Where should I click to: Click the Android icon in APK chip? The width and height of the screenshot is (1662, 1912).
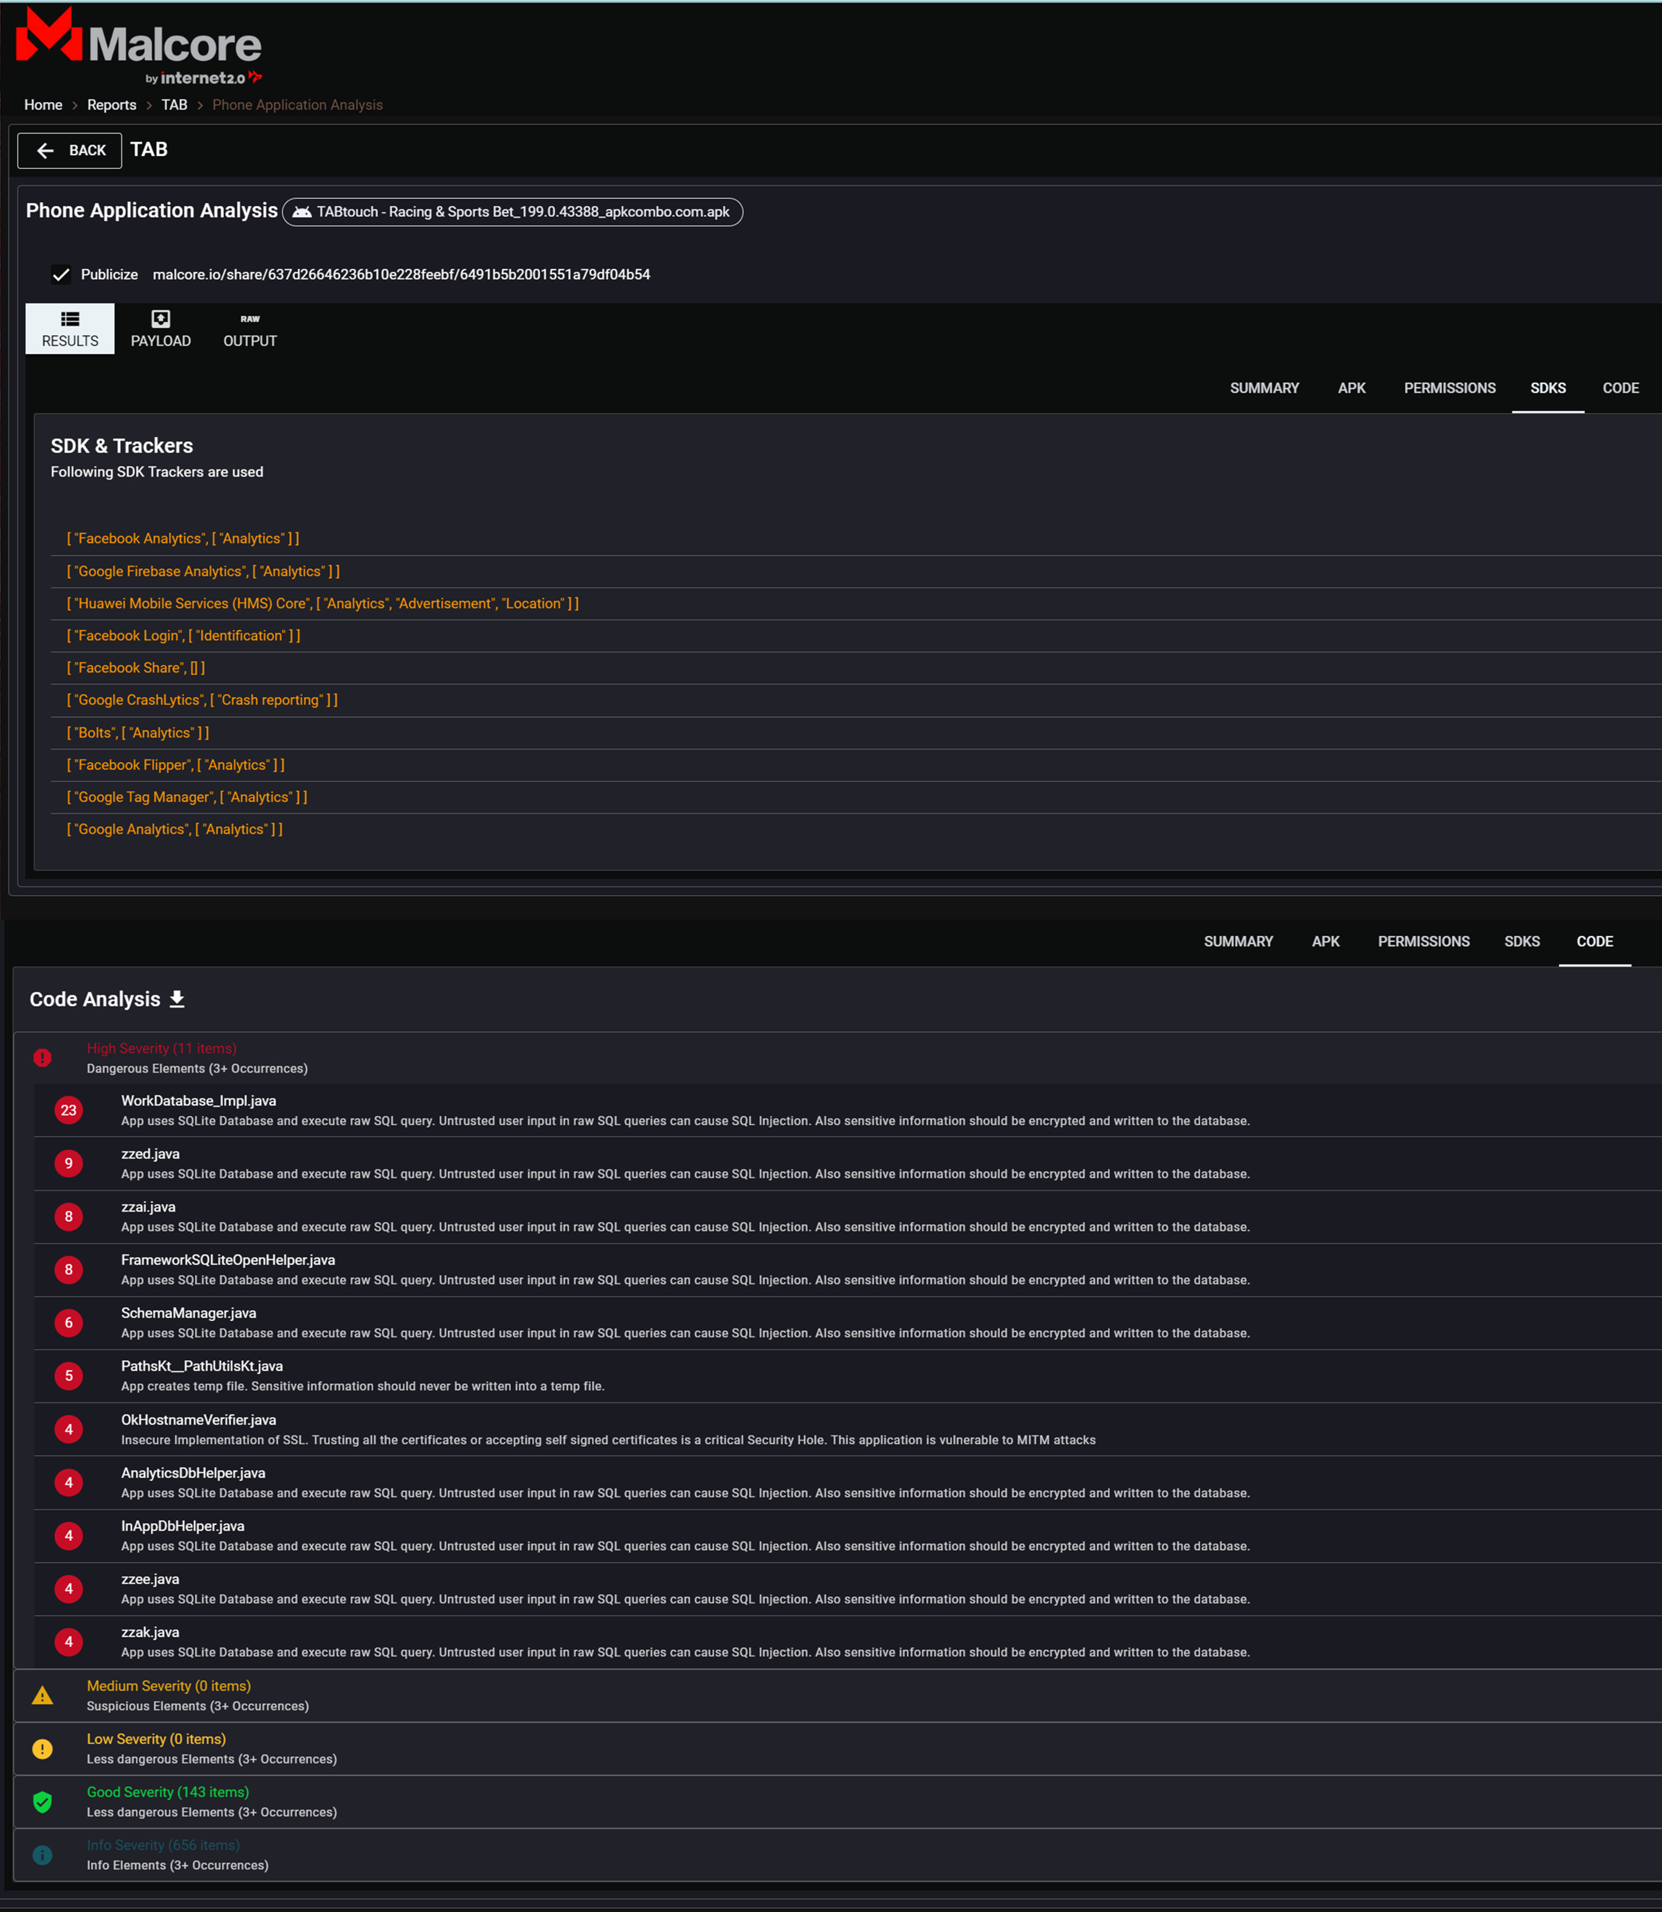[x=301, y=212]
